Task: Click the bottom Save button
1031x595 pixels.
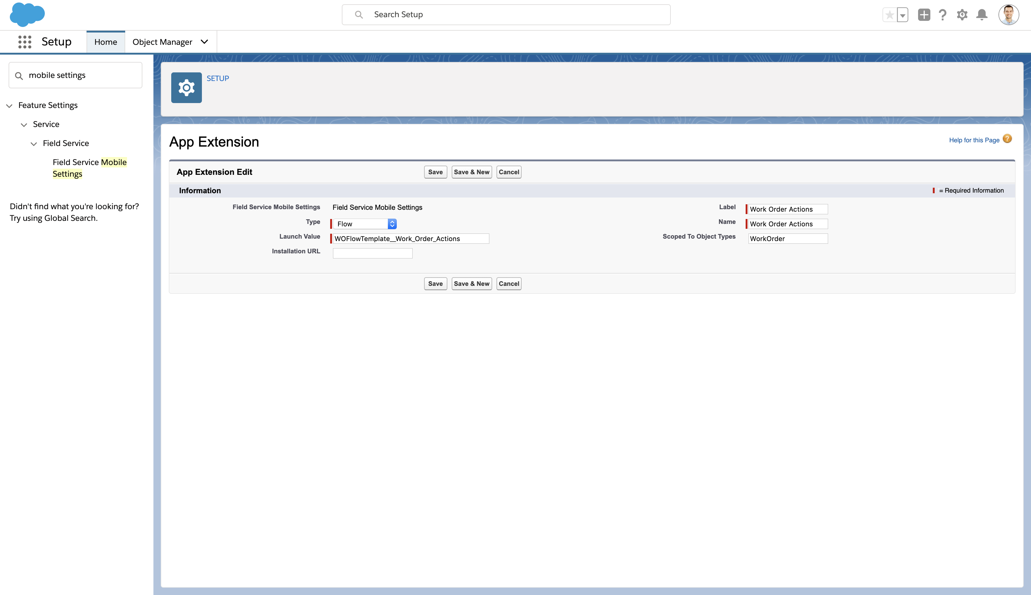Action: [x=435, y=284]
